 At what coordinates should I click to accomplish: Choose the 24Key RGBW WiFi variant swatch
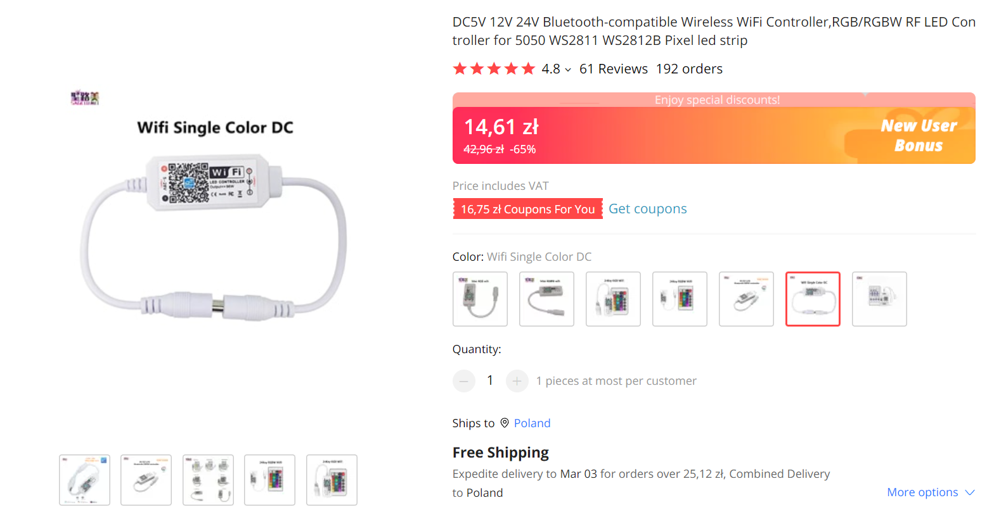pos(680,299)
